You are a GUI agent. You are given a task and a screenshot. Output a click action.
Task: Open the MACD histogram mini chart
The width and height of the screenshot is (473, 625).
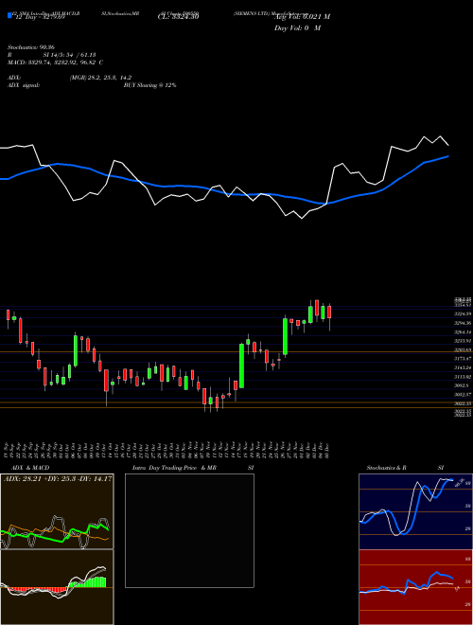pyautogui.click(x=57, y=587)
